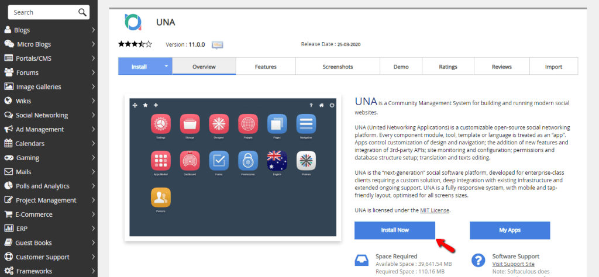Click the UNA admin screenshot thumbnail
This screenshot has width=599, height=277.
tap(233, 167)
